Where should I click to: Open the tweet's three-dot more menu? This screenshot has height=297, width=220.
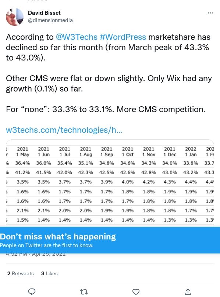click(210, 13)
